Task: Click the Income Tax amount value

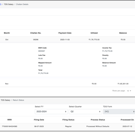Action: tap(107, 51)
